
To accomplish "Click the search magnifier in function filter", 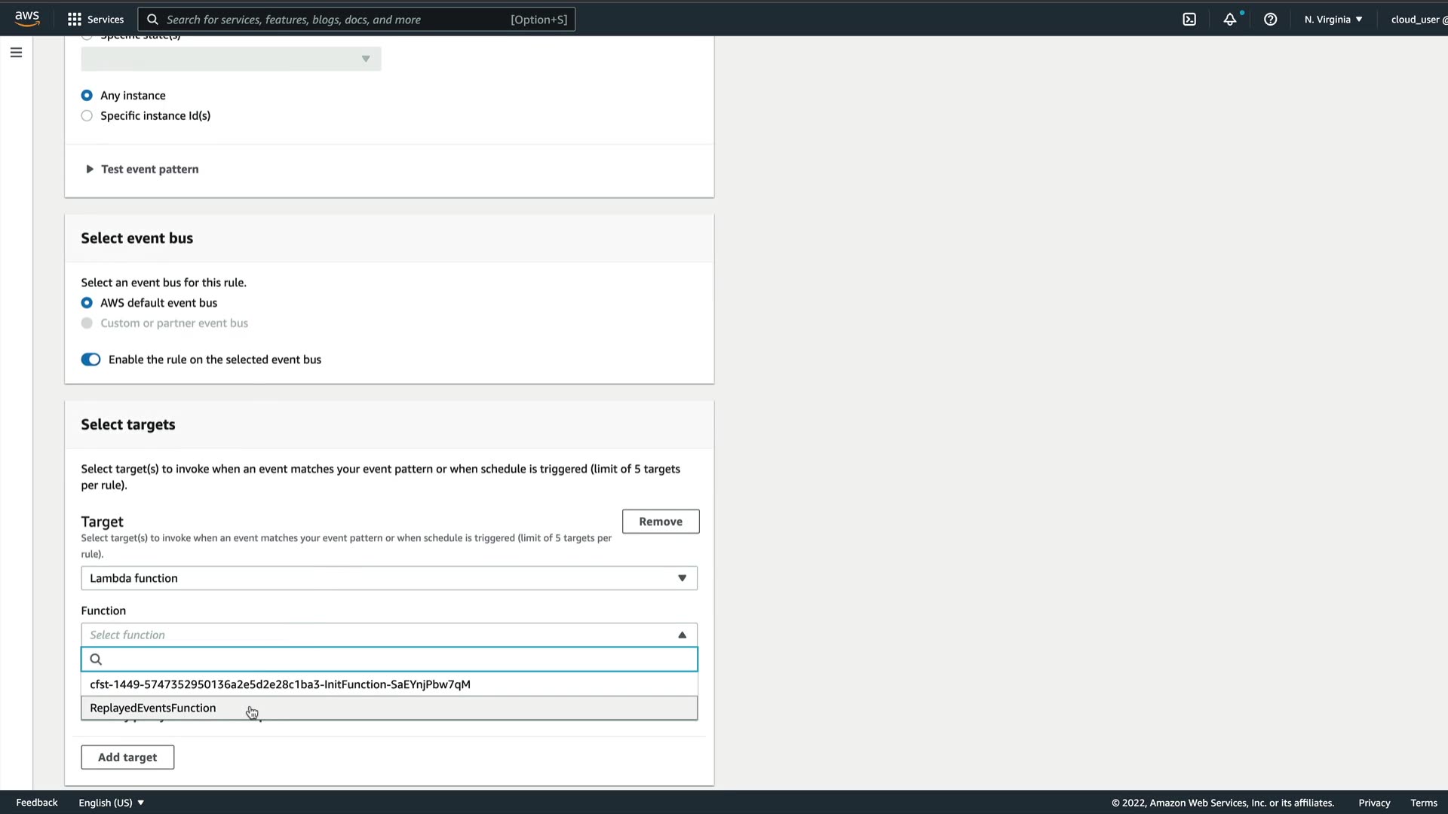I will point(96,659).
